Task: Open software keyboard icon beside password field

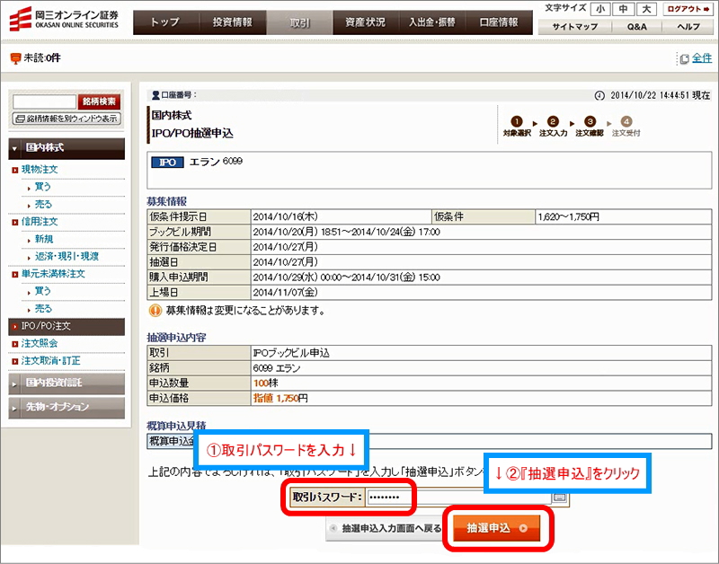Action: tap(560, 497)
